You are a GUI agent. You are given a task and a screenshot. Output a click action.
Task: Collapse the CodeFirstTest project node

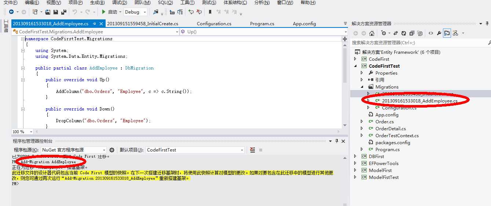click(355, 66)
